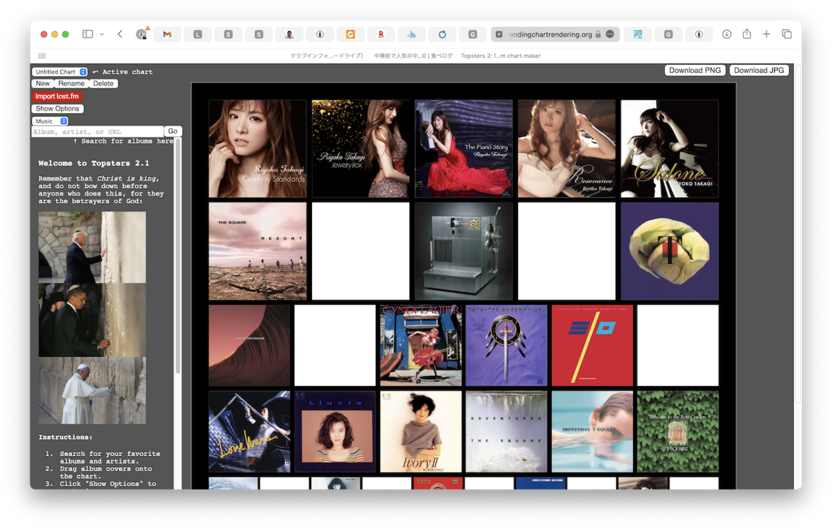This screenshot has height=529, width=832.
Task: Select the cabbage album cover in the chart
Action: 669,250
